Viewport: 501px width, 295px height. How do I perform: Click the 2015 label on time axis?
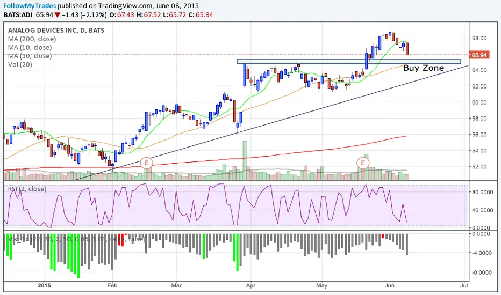point(44,285)
